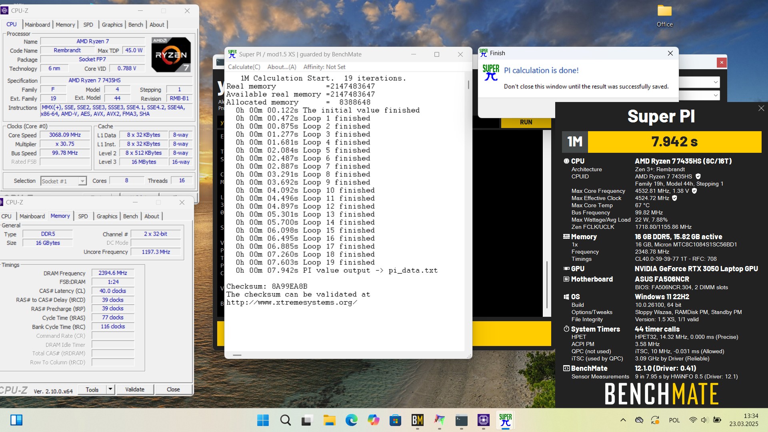Switch to Super PI taskbar icon
The height and width of the screenshot is (432, 768).
(505, 420)
